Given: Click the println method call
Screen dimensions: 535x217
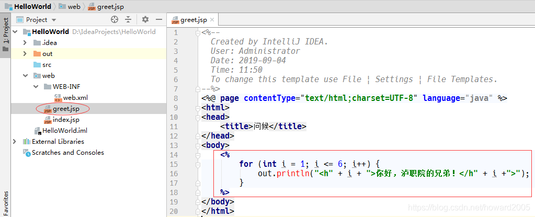Looking at the screenshot, I should coord(293,174).
